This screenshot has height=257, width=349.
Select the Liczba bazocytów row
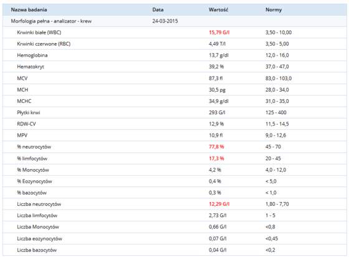pos(174,250)
